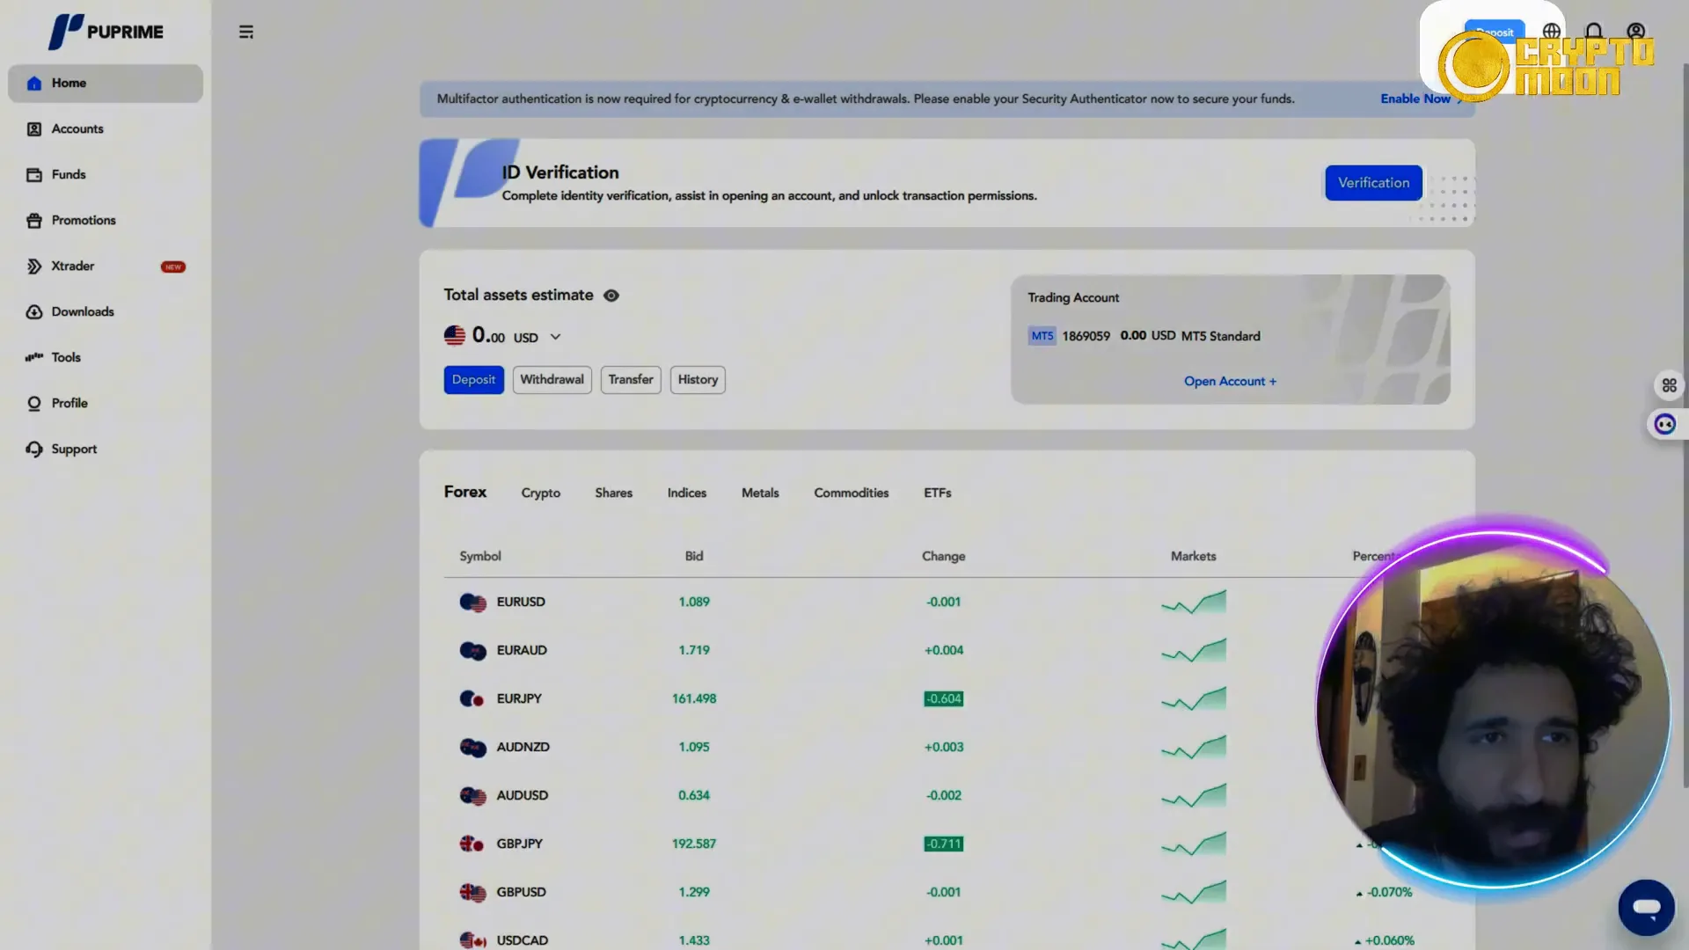1689x950 pixels.
Task: Click the Deposit button under total assets
Action: pos(473,380)
